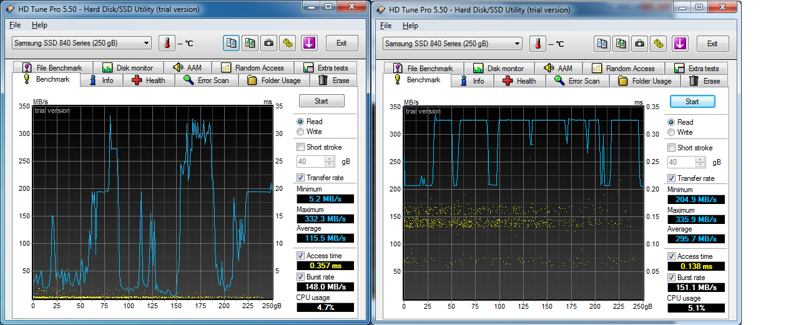Click purple download arrow icon in right window
Viewport: 796px width, 325px height.
click(x=681, y=44)
